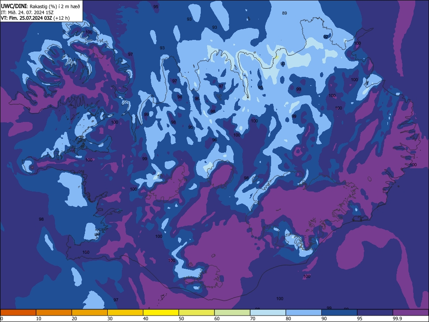Click the legend scale label '20'

tap(74, 319)
